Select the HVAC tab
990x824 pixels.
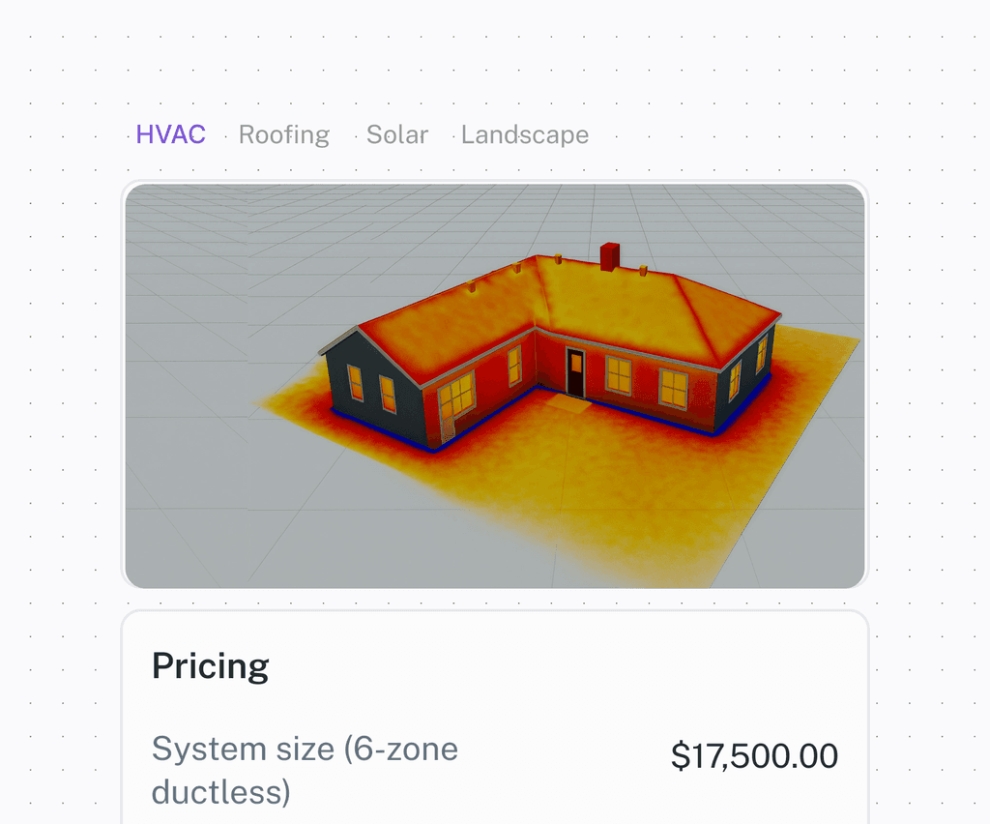point(170,134)
